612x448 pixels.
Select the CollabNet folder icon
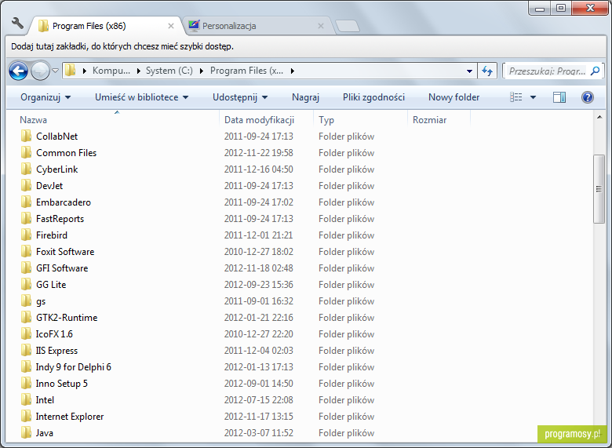(26, 137)
